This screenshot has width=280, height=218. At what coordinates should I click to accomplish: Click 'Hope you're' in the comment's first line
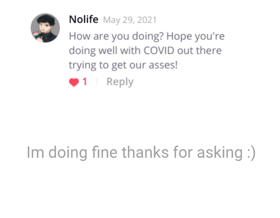[195, 36]
